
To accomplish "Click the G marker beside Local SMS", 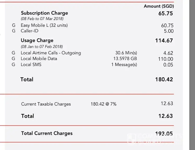I will (x=14, y=65).
